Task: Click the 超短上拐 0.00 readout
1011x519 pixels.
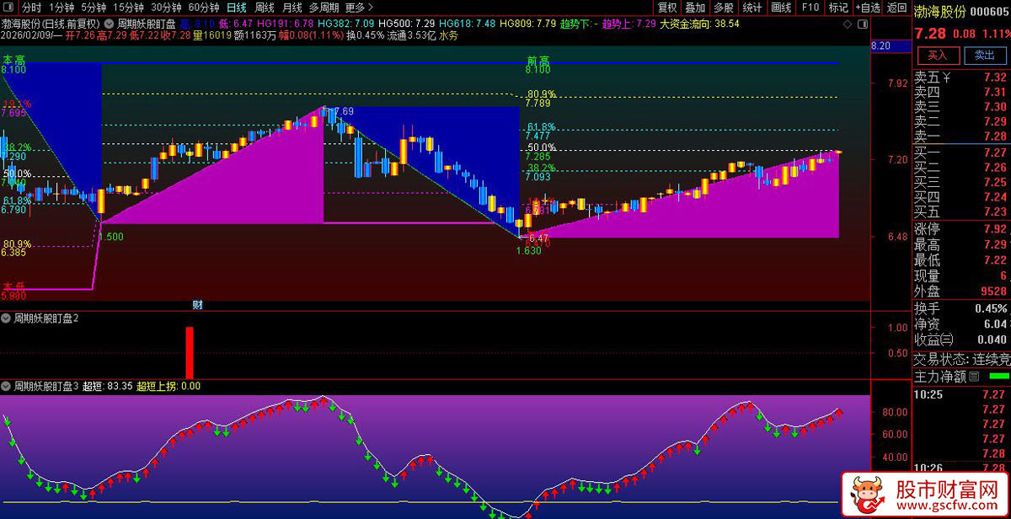Action: coord(168,386)
